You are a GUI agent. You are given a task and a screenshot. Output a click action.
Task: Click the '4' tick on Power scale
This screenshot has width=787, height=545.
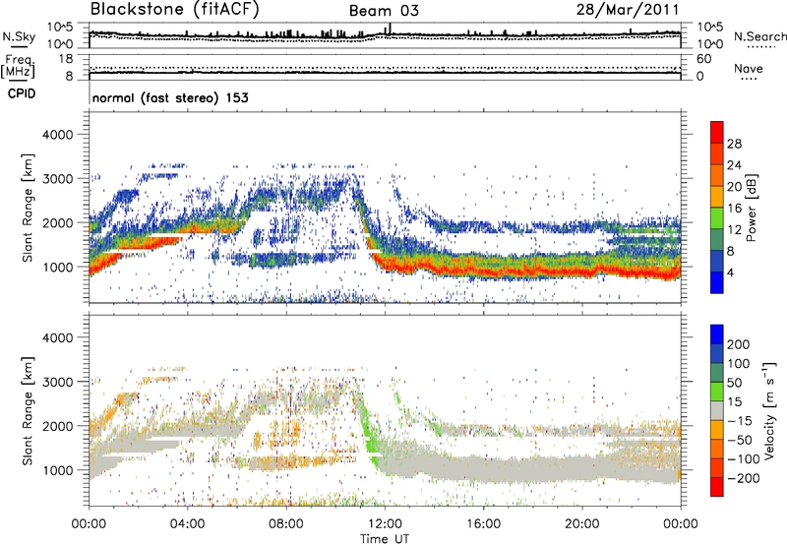(x=730, y=272)
